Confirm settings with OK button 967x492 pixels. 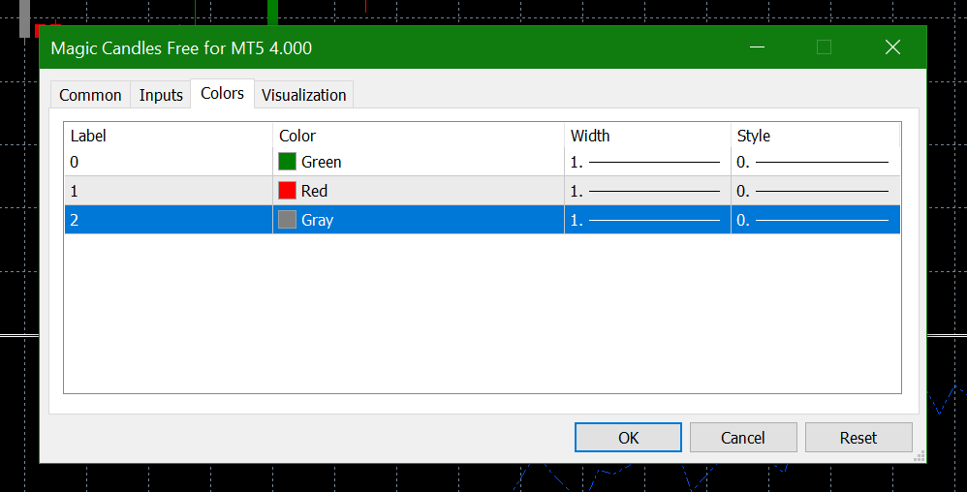(628, 437)
